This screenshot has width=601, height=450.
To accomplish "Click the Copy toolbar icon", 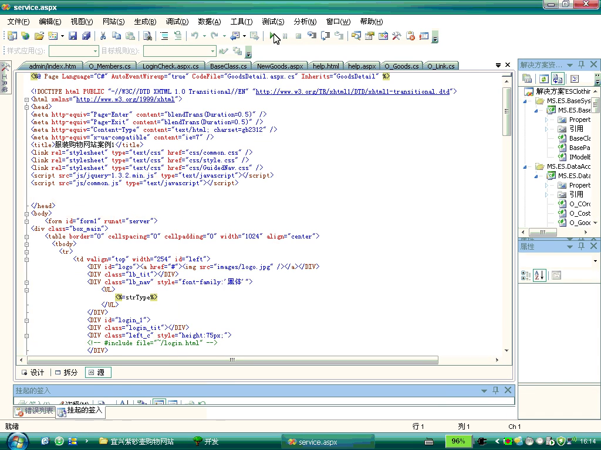I will tap(116, 36).
